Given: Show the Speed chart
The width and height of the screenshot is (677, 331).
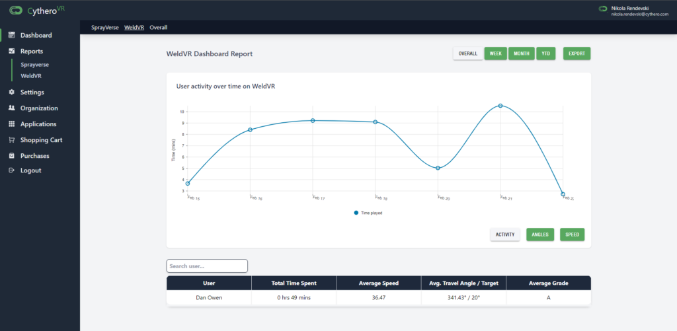Looking at the screenshot, I should click(x=572, y=235).
